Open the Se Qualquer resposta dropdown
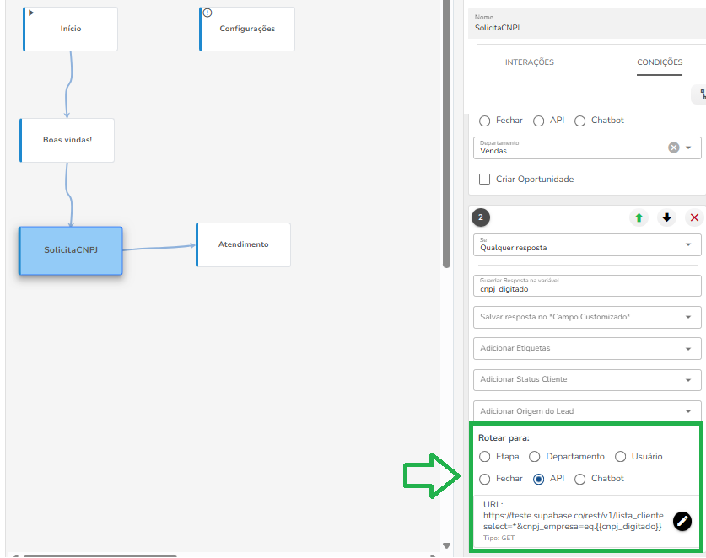The height and width of the screenshot is (558, 706). point(587,244)
